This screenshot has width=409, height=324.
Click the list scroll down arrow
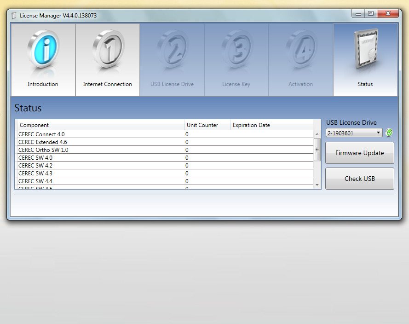[317, 185]
